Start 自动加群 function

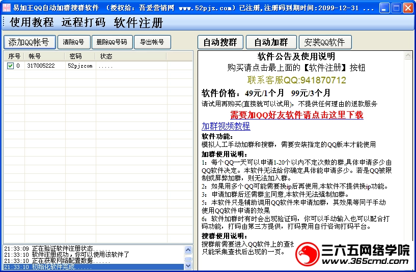coord(271,42)
